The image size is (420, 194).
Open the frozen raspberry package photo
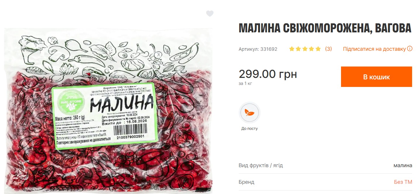(x=108, y=111)
